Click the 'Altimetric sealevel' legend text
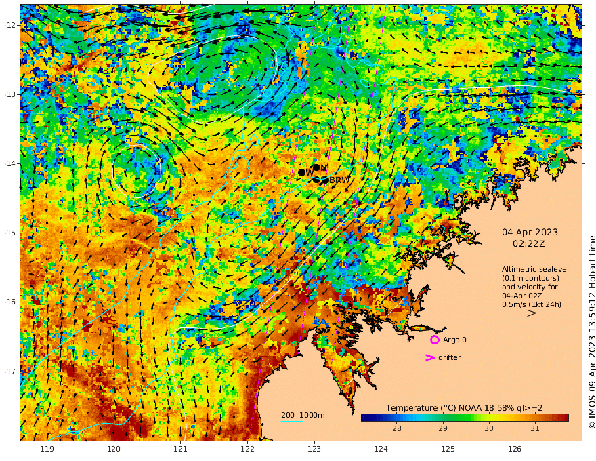The height and width of the screenshot is (461, 596). tap(535, 269)
